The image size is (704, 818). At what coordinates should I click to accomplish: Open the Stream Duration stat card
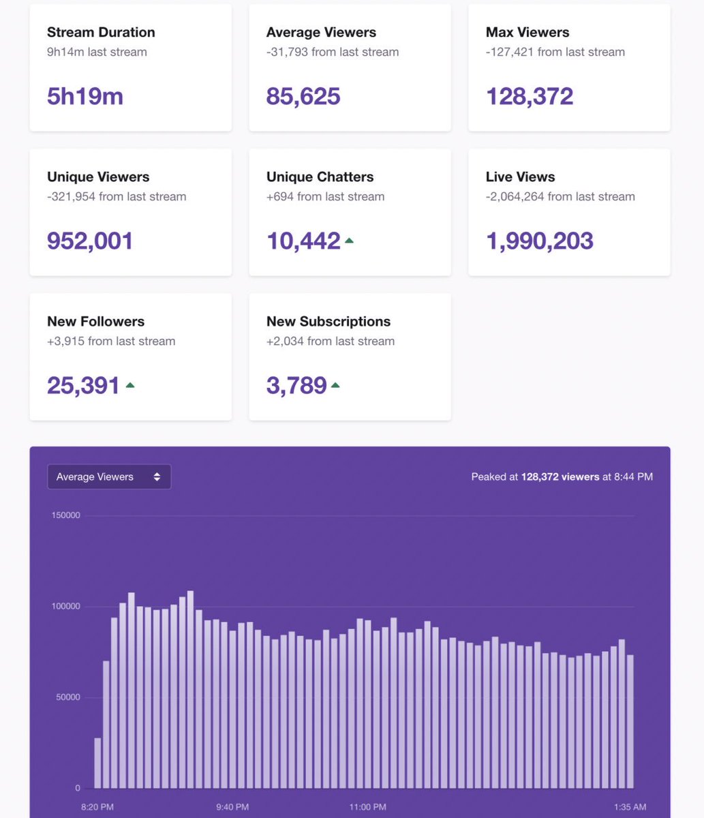click(x=131, y=67)
